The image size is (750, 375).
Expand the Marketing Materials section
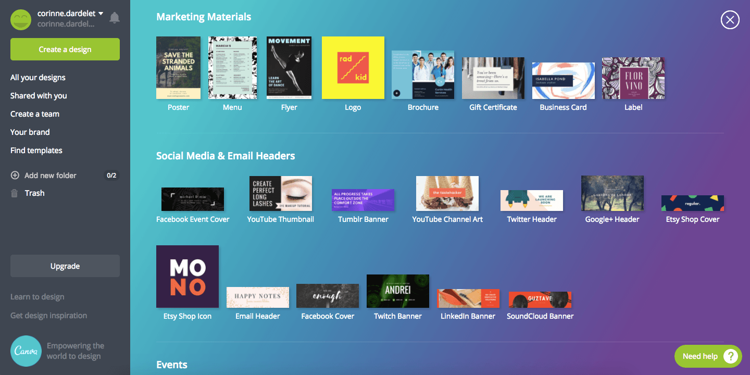203,17
